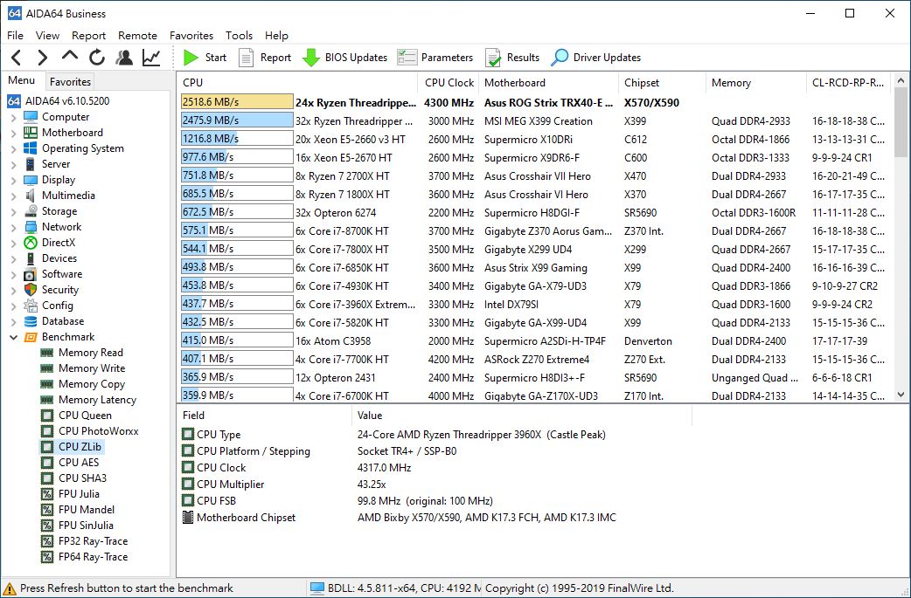This screenshot has height=598, width=911.
Task: Select the Memory Write benchmark
Action: [92, 368]
